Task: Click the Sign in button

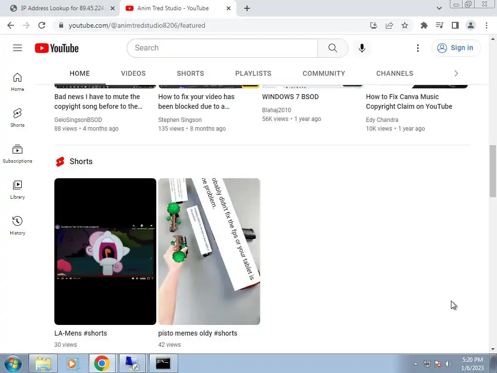Action: 456,48
